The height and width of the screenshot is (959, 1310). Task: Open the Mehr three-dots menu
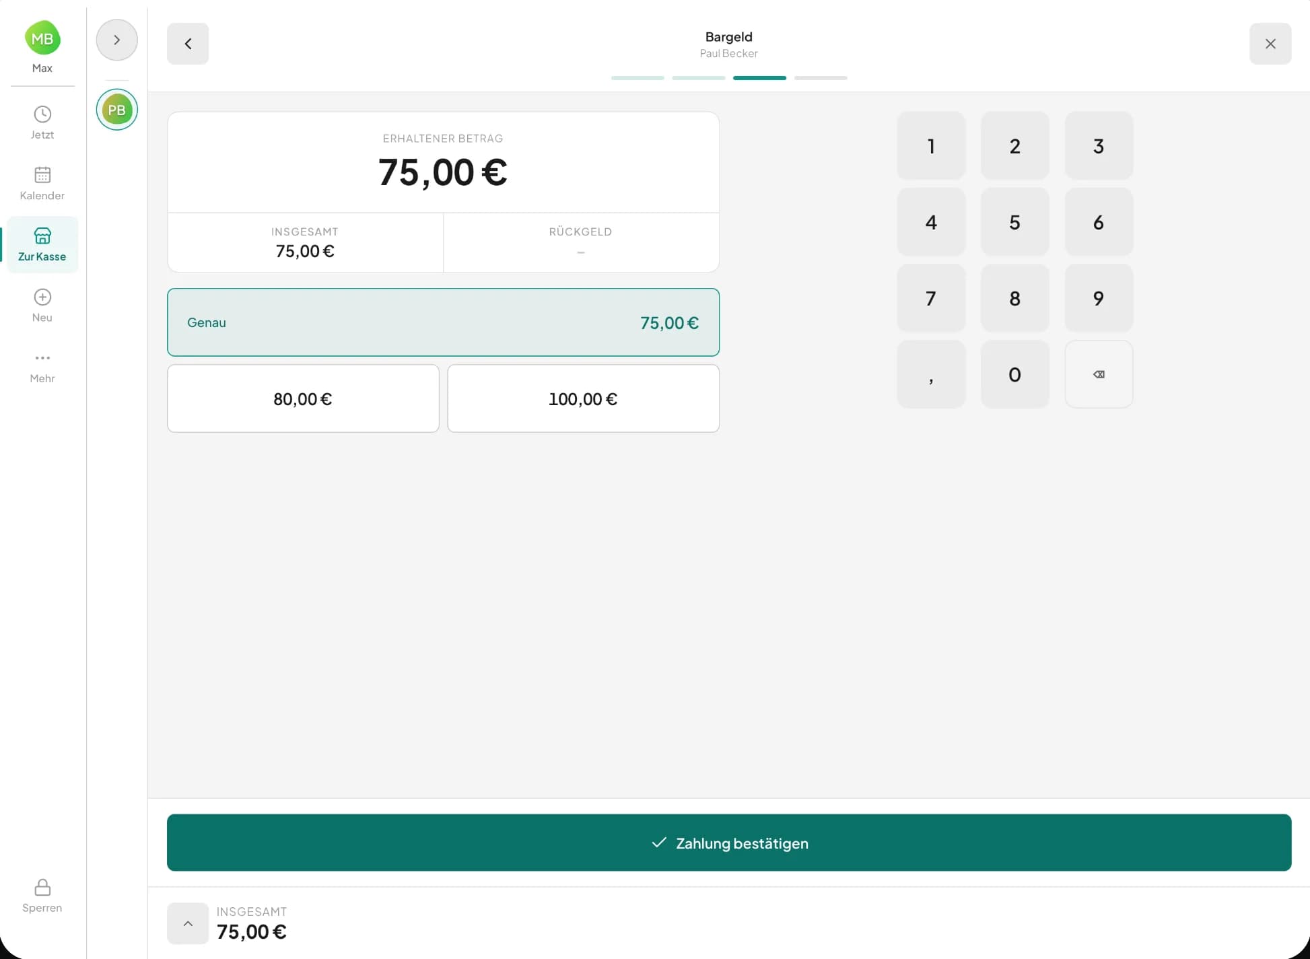(x=42, y=358)
